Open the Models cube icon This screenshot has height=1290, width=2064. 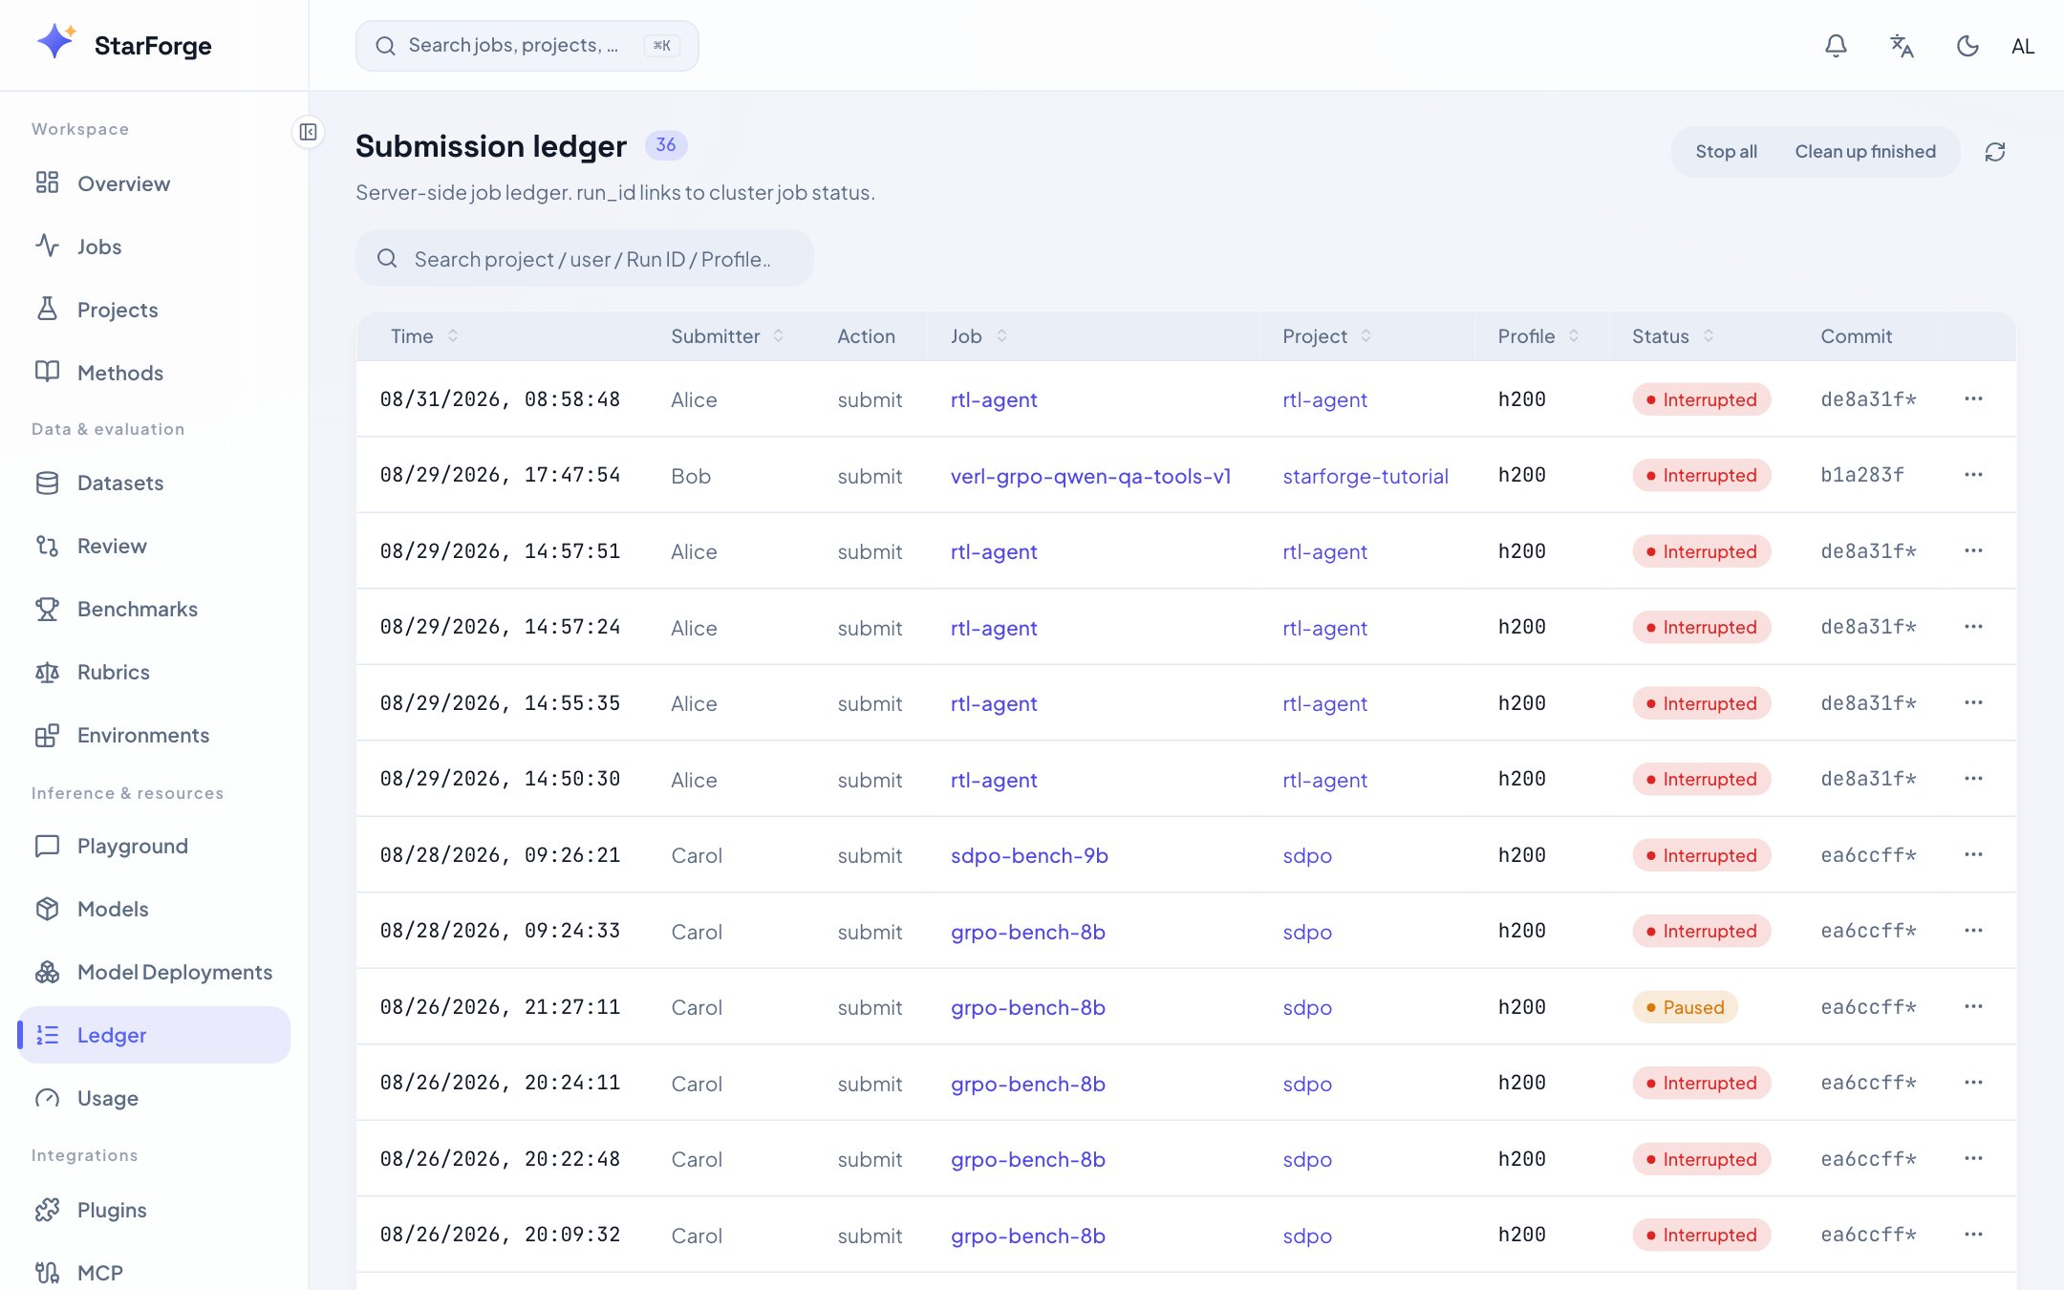[47, 909]
